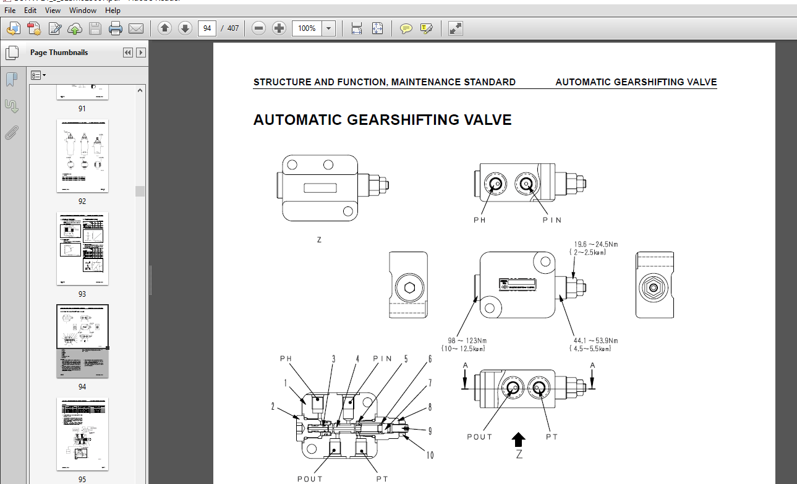The height and width of the screenshot is (484, 797).
Task: Click the total pages text '407'
Action: [x=233, y=28]
